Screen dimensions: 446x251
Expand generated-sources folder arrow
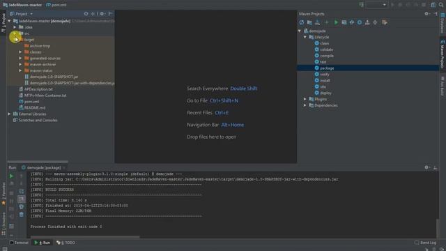point(20,58)
